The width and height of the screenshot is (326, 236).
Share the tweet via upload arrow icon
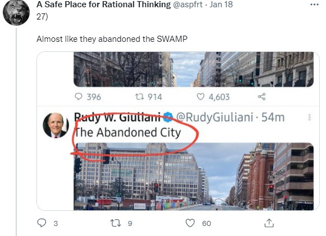269,223
